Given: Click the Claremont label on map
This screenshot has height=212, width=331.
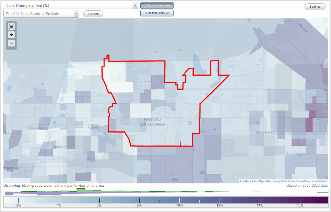Looking at the screenshot, I should pyautogui.click(x=36, y=128).
